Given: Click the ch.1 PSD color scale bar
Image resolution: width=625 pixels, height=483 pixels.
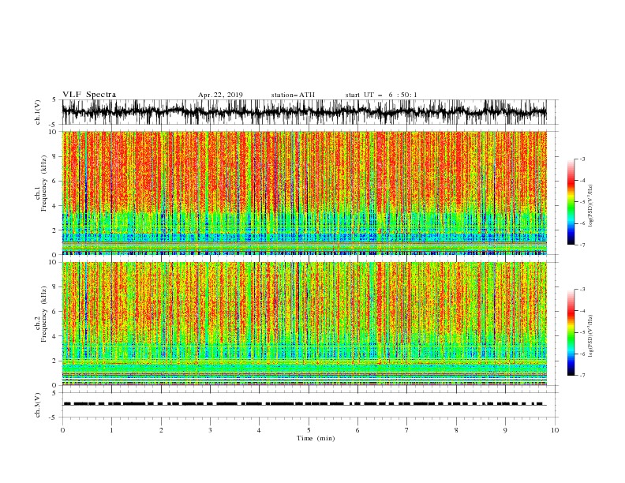Looking at the screenshot, I should (571, 202).
